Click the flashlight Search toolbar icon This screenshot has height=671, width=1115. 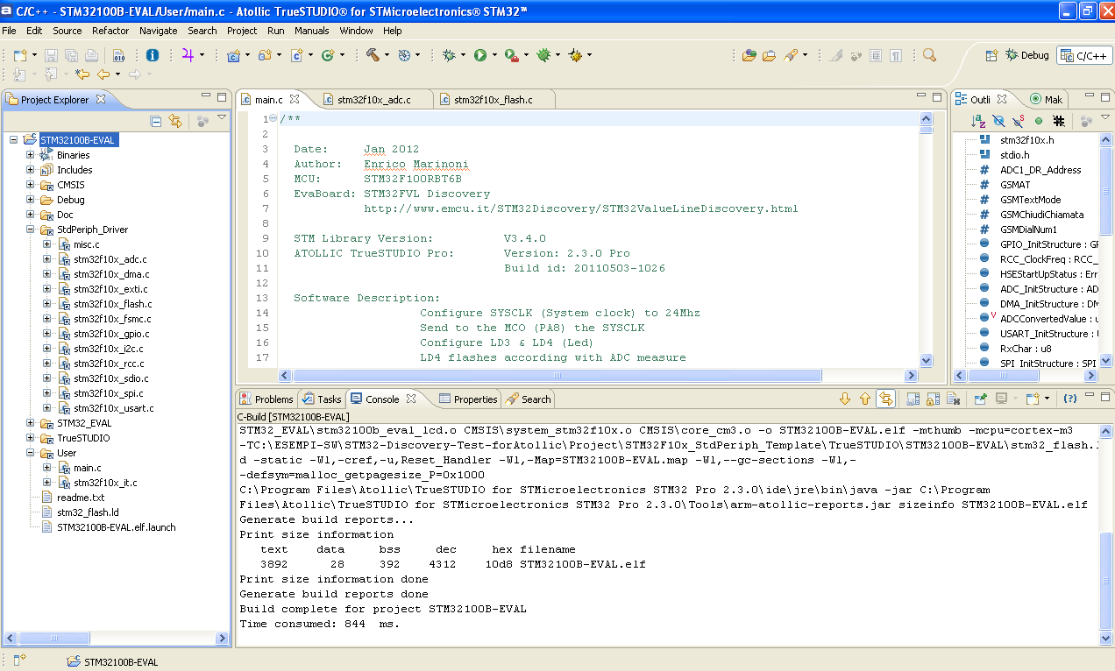click(791, 54)
